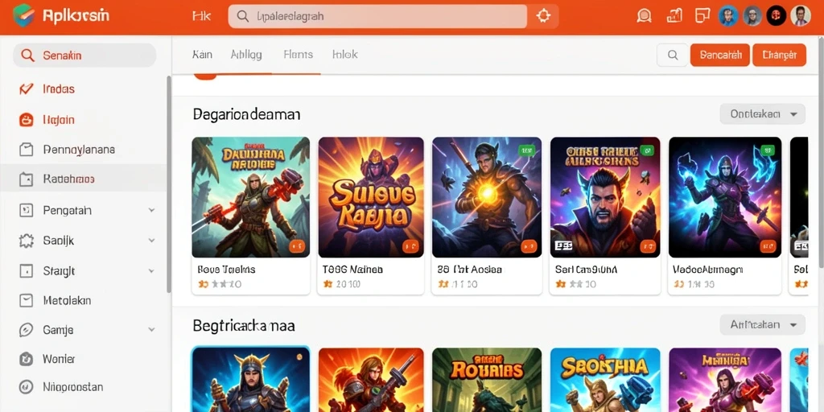Click the Metolakin envelope icon
The width and height of the screenshot is (824, 412).
click(x=26, y=301)
